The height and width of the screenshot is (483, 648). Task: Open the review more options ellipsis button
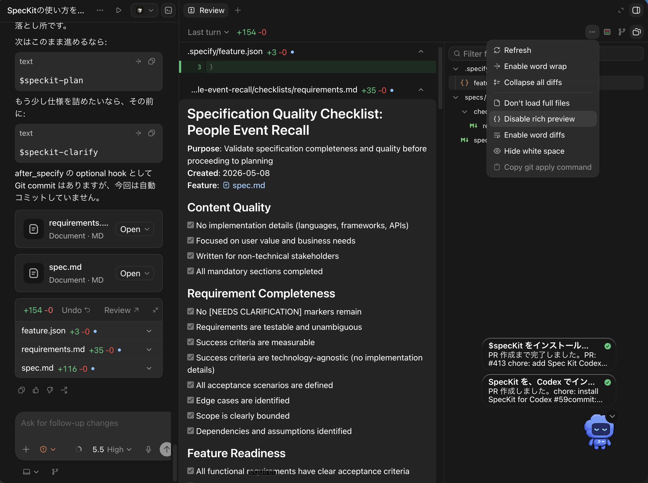(592, 32)
